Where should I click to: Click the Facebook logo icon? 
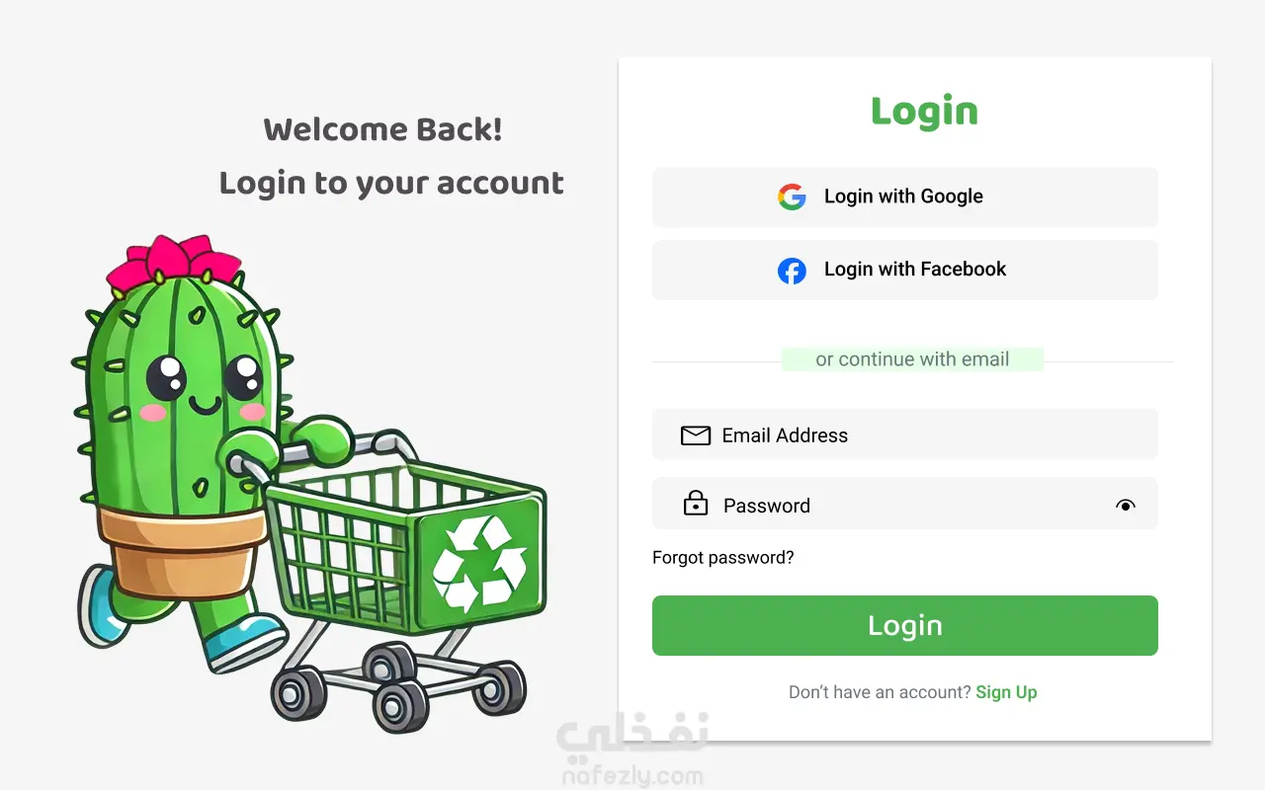pos(792,270)
